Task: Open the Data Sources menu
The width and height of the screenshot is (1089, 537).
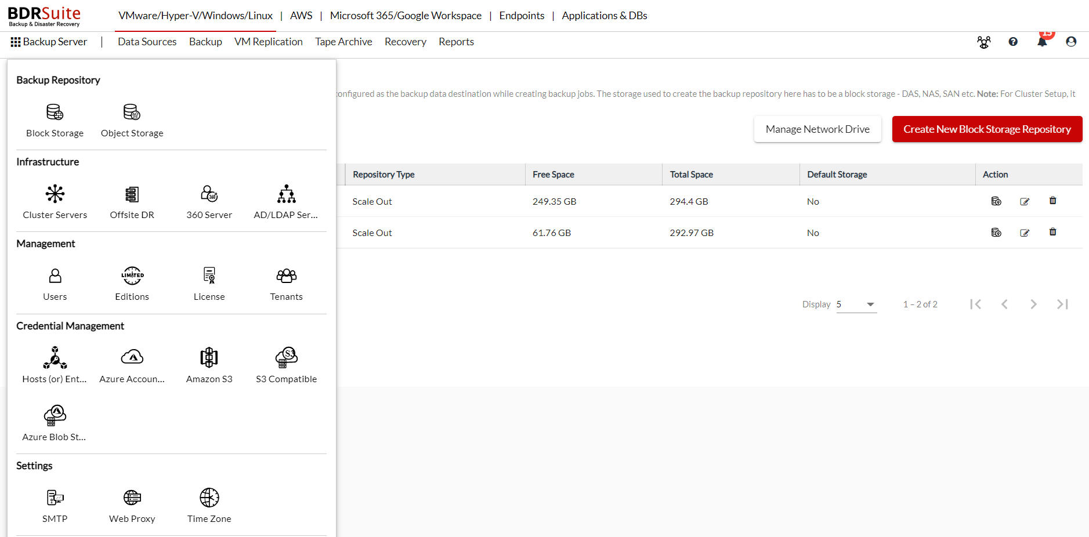Action: pos(147,42)
